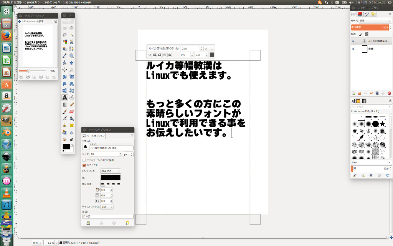This screenshot has height=246, width=393.
Task: Reset tool options to defaults
Action: click(x=127, y=223)
